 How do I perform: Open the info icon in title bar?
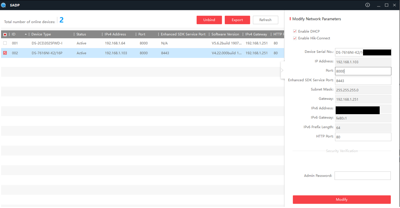click(367, 5)
